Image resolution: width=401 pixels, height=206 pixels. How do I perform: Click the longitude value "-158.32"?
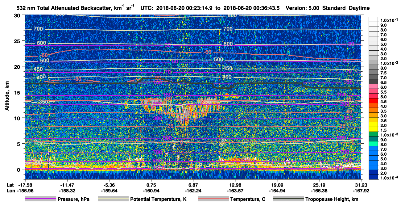[x=67, y=190]
